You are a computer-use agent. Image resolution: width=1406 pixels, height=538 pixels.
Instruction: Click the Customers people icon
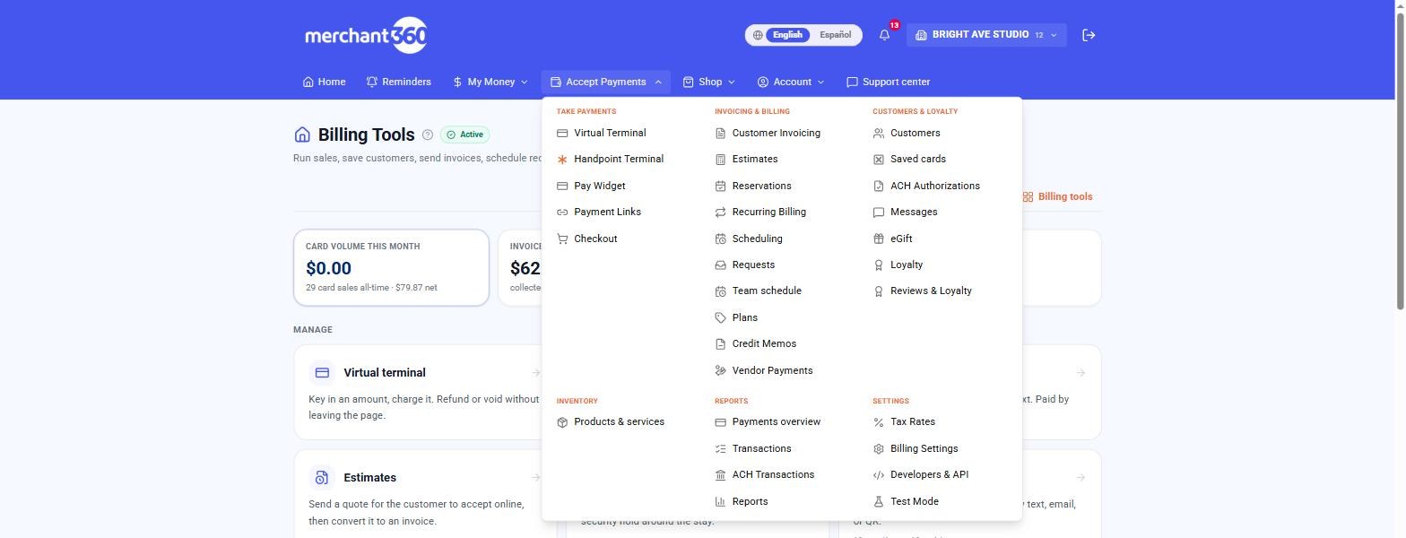click(x=879, y=133)
